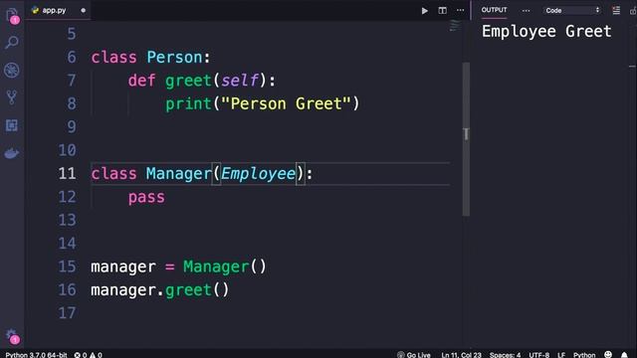Viewport: 637px width, 358px height.
Task: Click line number 11 in gutter
Action: tap(67, 174)
